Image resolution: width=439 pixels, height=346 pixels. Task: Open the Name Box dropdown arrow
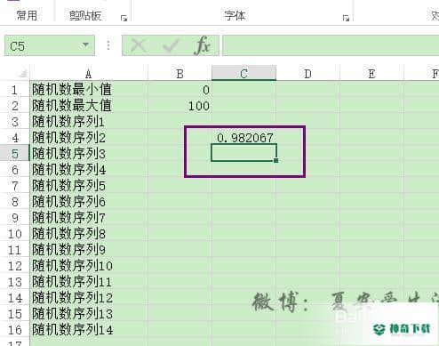85,45
